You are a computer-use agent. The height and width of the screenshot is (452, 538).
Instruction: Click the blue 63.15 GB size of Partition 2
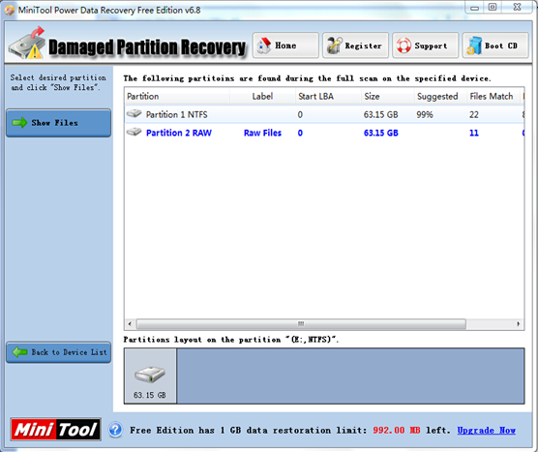[380, 133]
